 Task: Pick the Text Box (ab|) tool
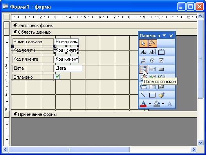pos(152,52)
